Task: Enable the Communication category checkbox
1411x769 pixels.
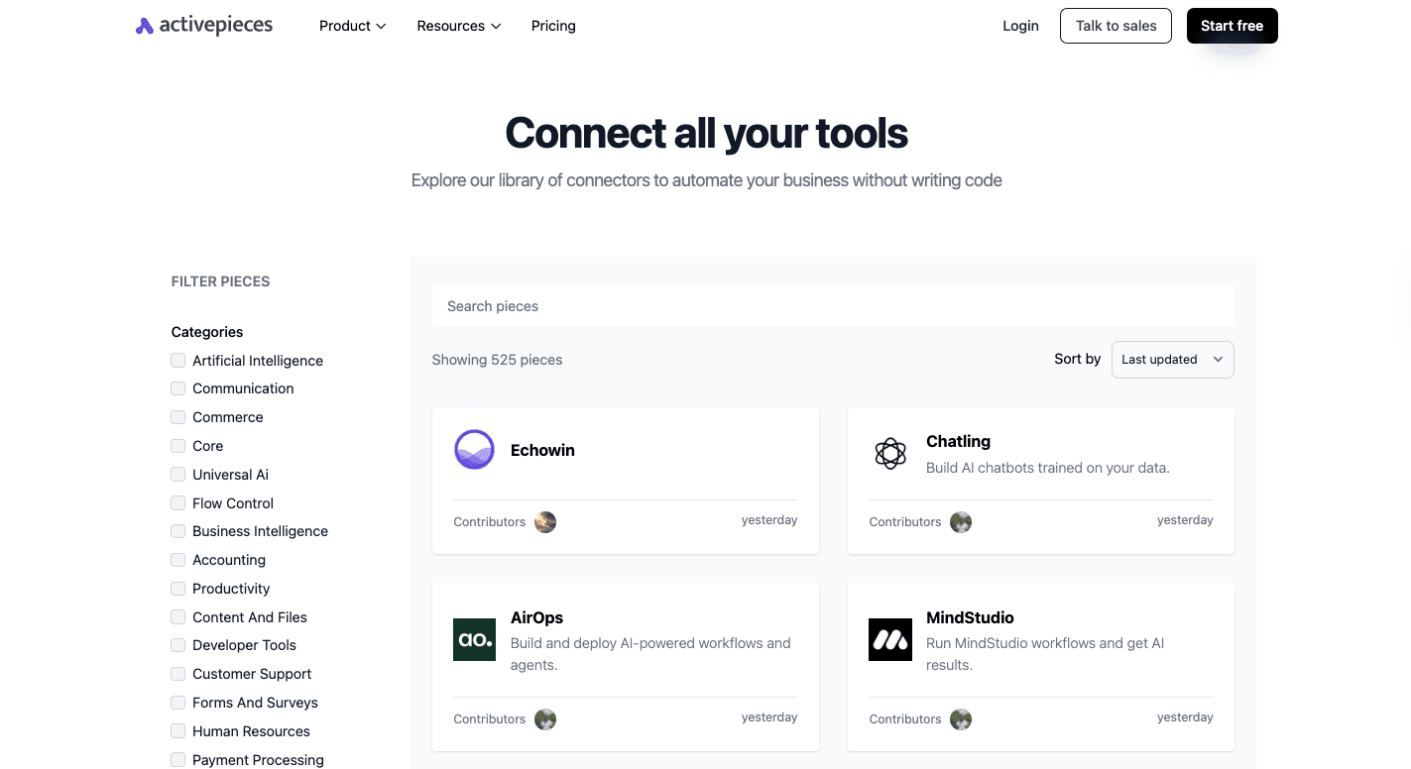Action: tap(177, 388)
